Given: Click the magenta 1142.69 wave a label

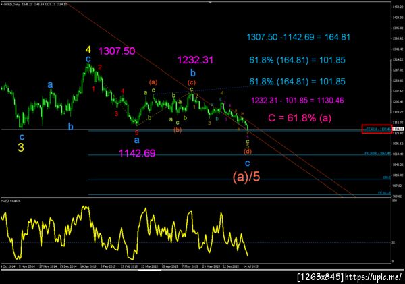Looking at the screenshot, I should (x=137, y=153).
